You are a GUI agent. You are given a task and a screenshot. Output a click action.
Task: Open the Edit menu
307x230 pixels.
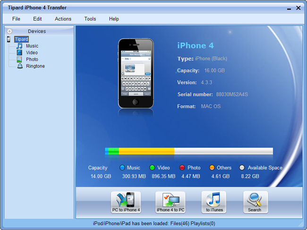tap(37, 19)
